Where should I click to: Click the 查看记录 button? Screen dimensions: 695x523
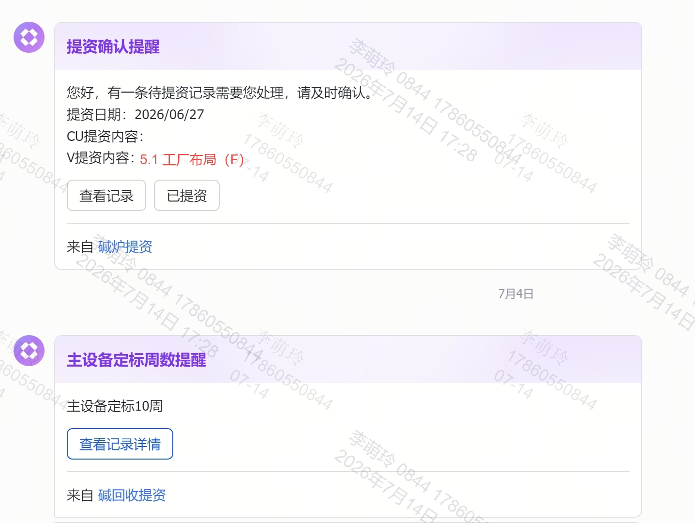click(x=106, y=196)
